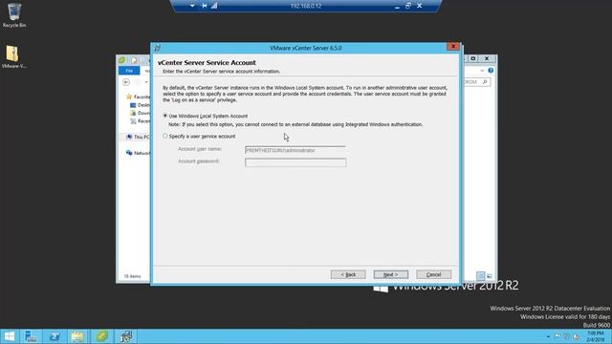Screen dimensions: 612x344
Task: Click the installer icon in dialog title bar
Action: pyautogui.click(x=157, y=48)
